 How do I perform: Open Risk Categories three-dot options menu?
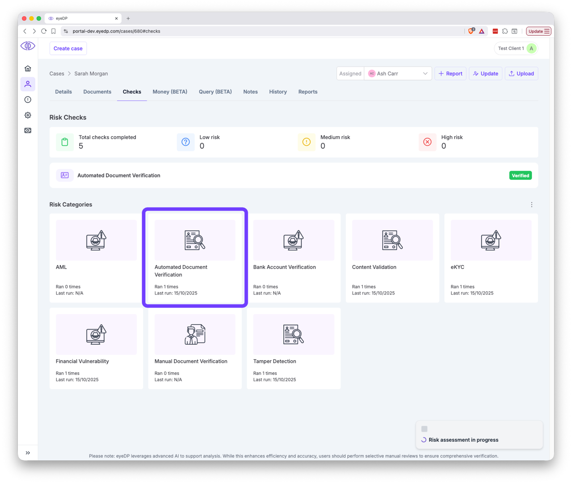coord(531,205)
